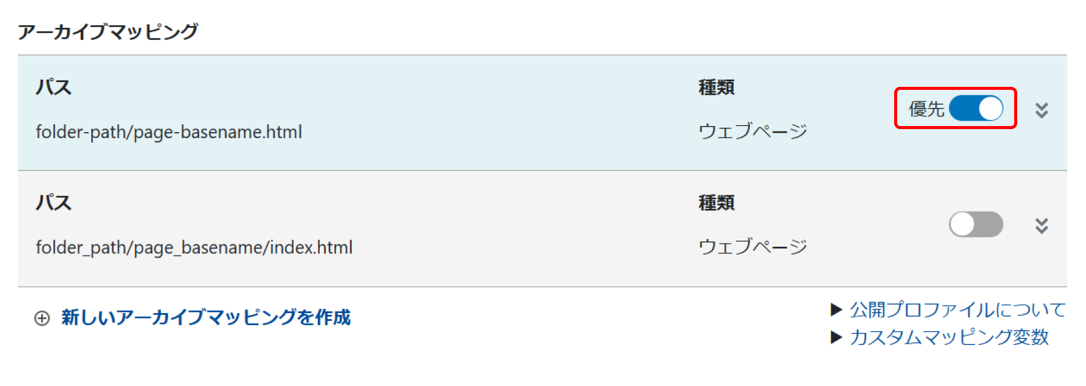The height and width of the screenshot is (386, 1086).
Task: Click the triangle beside カスタムマッピング変数
Action: coord(836,337)
